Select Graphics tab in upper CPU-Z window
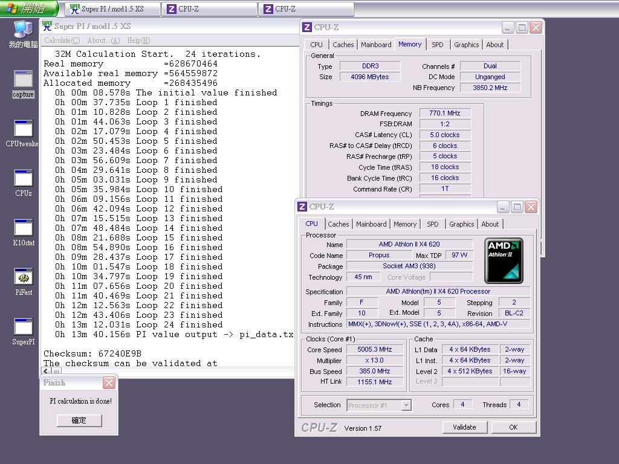This screenshot has width=619, height=464. [466, 45]
